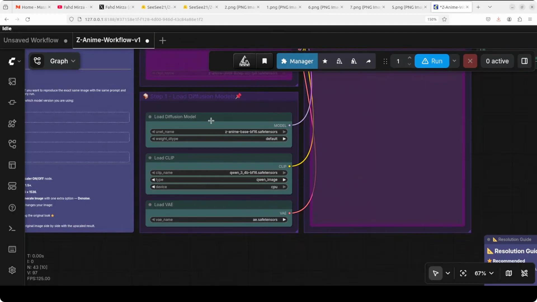Grab the dotted drag handle of the actionbar
The image size is (537, 302).
click(x=385, y=61)
